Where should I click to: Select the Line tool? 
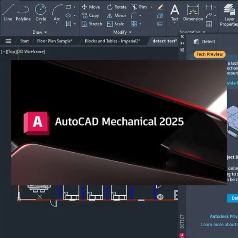tap(8, 12)
